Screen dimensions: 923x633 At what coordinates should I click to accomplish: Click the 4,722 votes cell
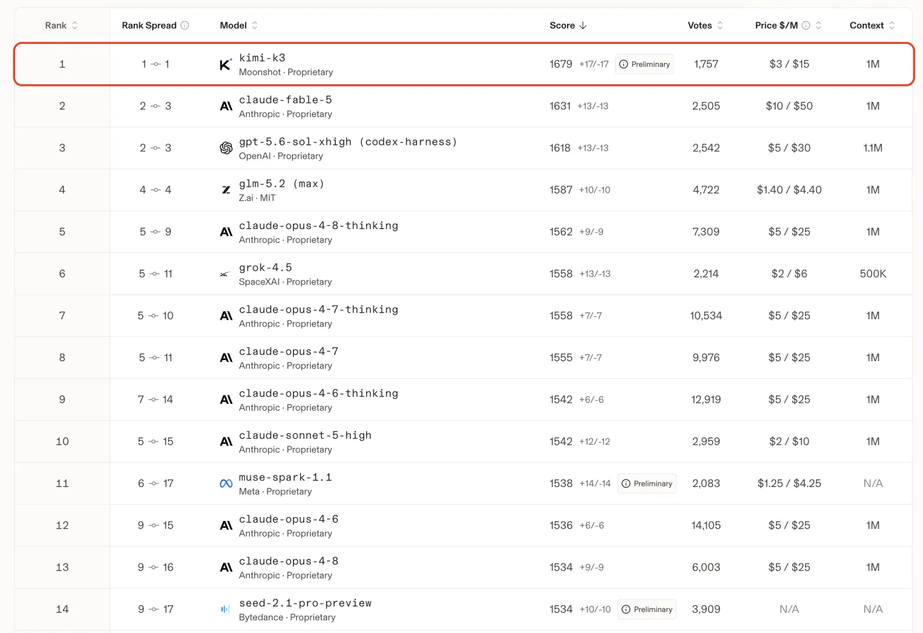(x=706, y=190)
